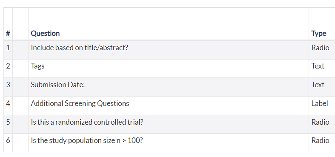Image resolution: width=335 pixels, height=157 pixels.
Task: Click the Type column header
Action: point(318,33)
